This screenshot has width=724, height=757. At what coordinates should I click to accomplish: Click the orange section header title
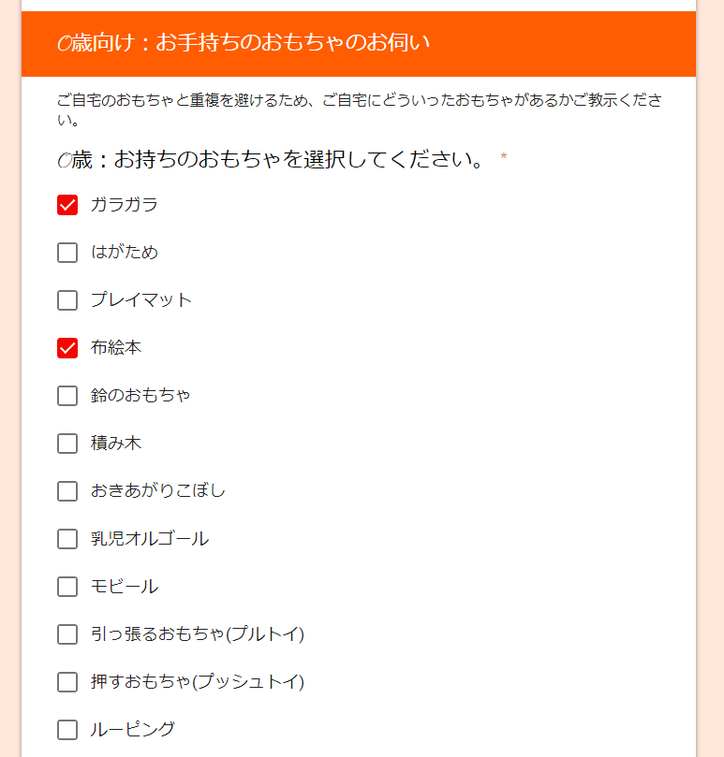244,42
